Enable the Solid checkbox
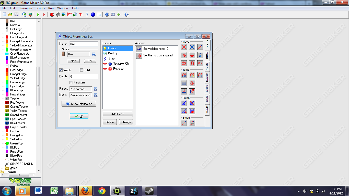Image resolution: width=349 pixels, height=196 pixels. point(81,70)
